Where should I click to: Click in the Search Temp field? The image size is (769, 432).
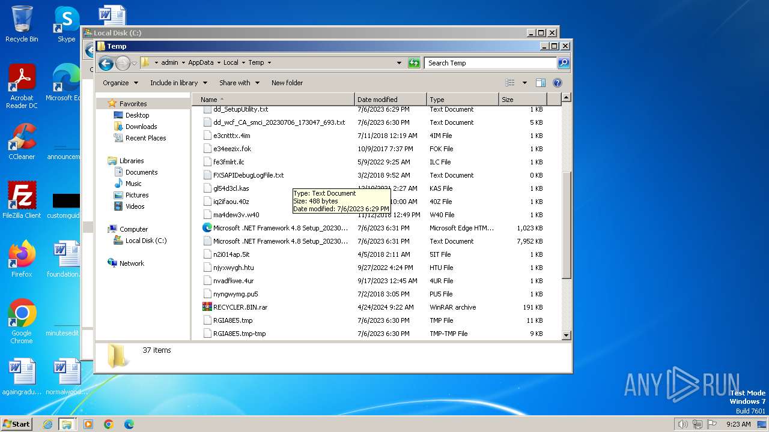pos(491,62)
